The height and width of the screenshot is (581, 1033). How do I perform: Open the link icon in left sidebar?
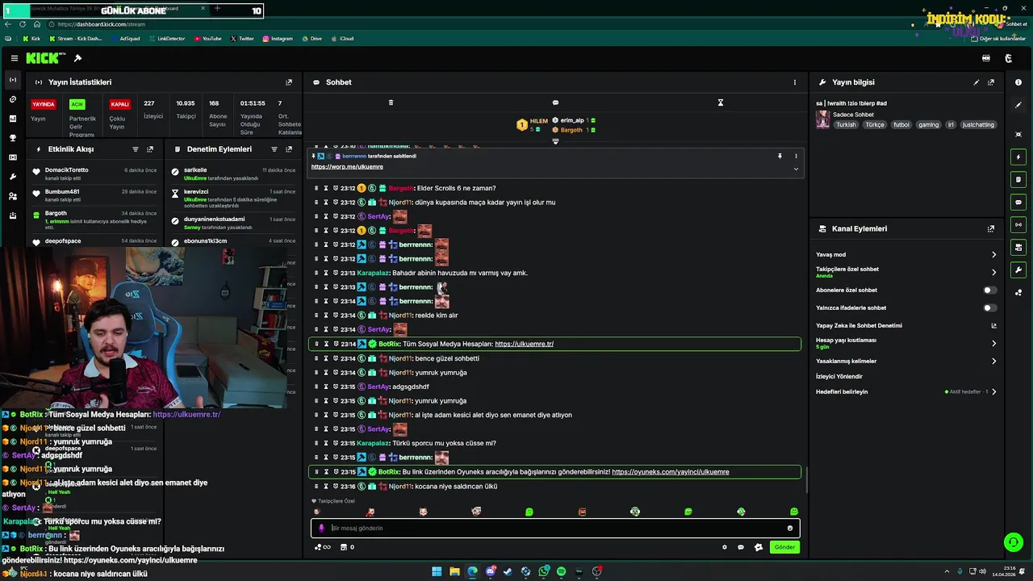[x=12, y=99]
